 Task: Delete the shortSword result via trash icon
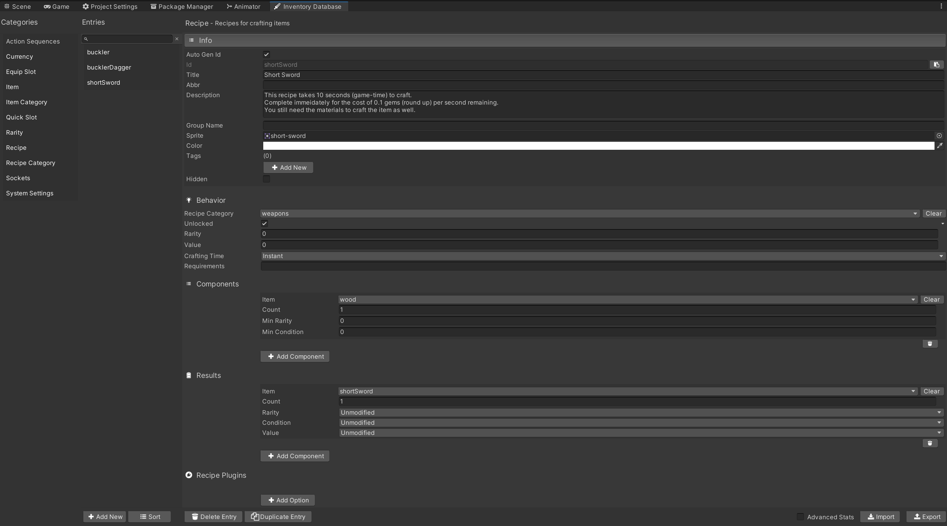coord(930,443)
